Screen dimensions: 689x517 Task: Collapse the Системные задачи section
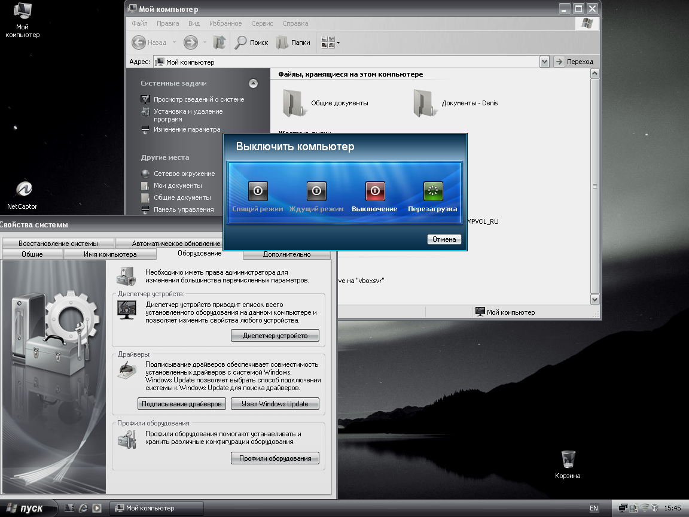tap(253, 83)
